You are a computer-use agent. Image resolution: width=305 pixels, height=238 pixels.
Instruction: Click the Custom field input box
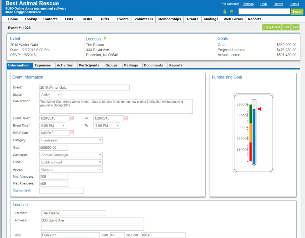[61, 190]
